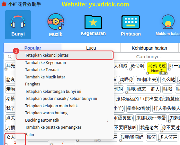Screen dimensions: 180x145
Task: Open the Maklum balas icon
Action: (x=168, y=22)
